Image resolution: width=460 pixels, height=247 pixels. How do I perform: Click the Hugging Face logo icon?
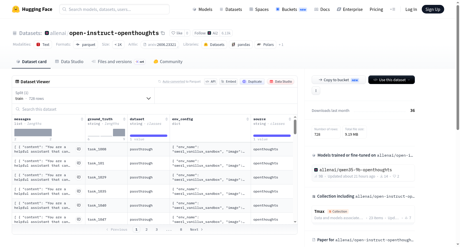click(16, 9)
